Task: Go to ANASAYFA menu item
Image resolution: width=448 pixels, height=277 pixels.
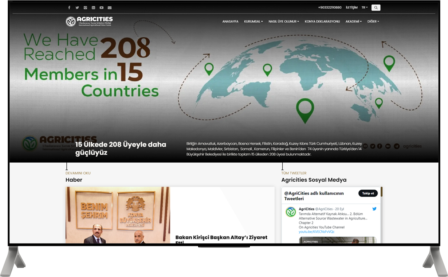Action: pyautogui.click(x=230, y=21)
